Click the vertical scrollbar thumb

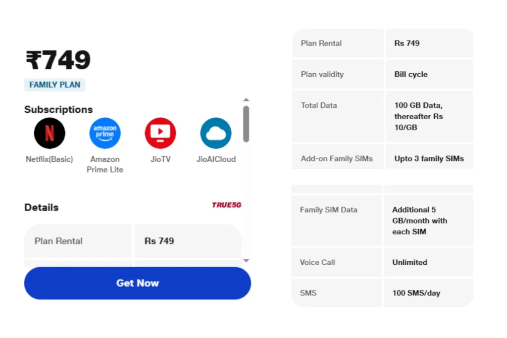click(x=246, y=124)
